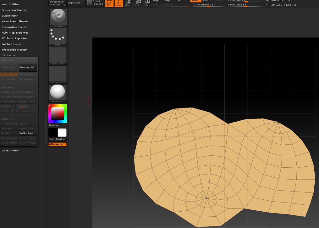
Task: Collapse left tray via divider arrows
Action: coord(46,128)
